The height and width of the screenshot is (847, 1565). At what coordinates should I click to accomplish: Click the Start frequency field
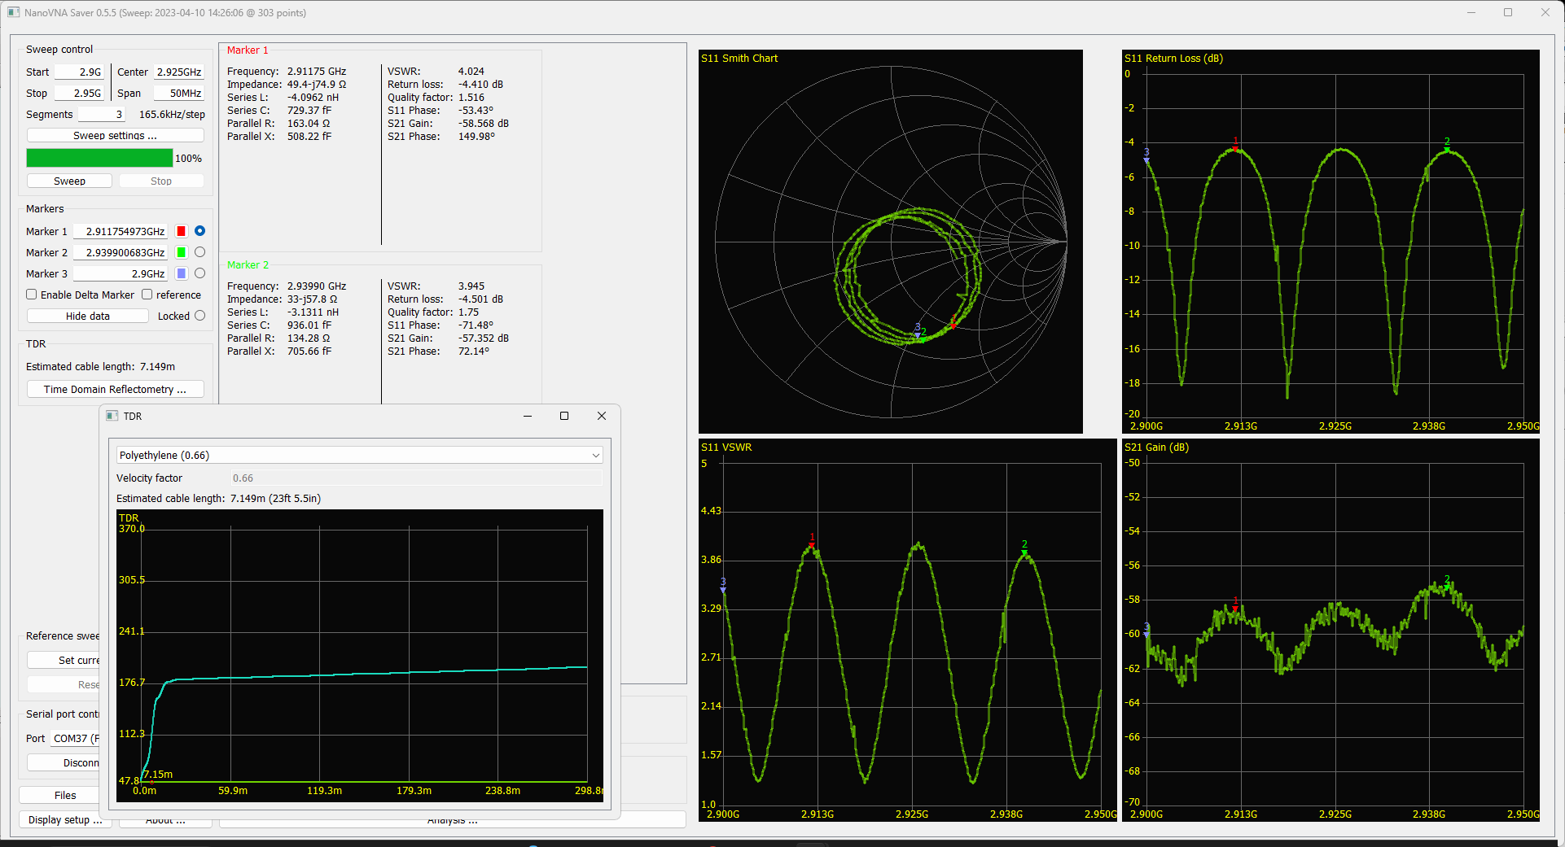click(79, 72)
